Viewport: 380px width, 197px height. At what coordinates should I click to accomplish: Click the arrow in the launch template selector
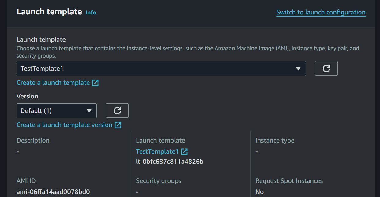click(298, 69)
